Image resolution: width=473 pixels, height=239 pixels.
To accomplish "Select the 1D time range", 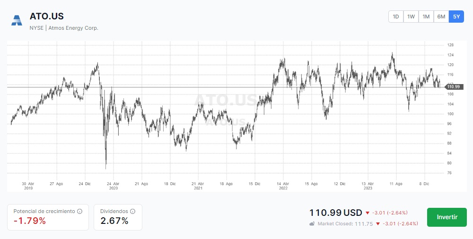I will pyautogui.click(x=396, y=17).
